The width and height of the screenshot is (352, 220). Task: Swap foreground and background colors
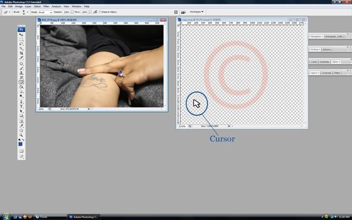tap(23, 140)
